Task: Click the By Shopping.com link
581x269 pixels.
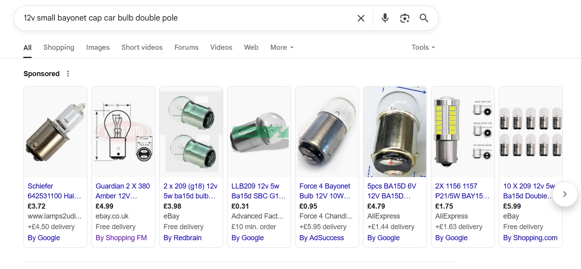Action: tap(530, 238)
